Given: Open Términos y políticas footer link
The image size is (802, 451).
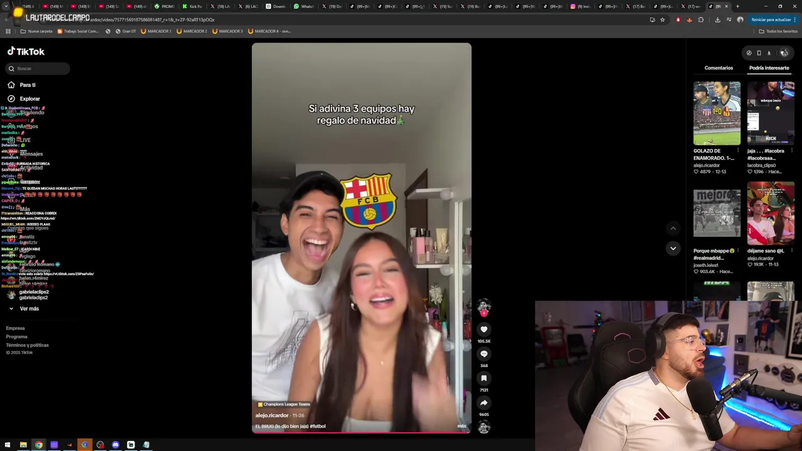Looking at the screenshot, I should point(27,345).
